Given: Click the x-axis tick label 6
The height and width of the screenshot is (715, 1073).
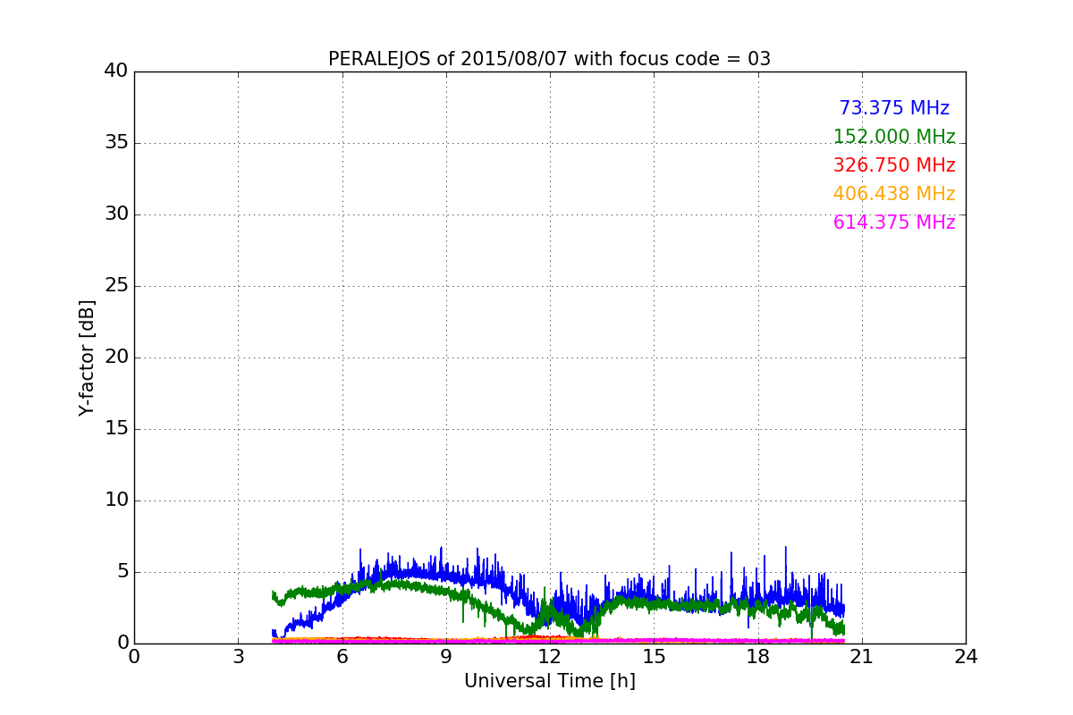Looking at the screenshot, I should [342, 657].
